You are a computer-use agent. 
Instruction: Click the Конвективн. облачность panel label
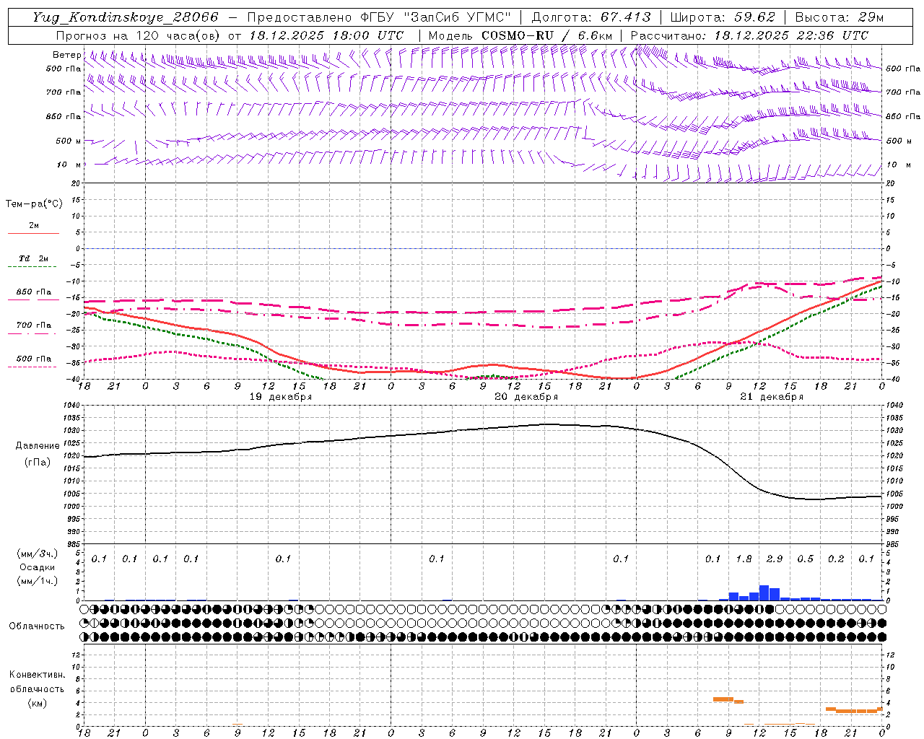coord(37,682)
